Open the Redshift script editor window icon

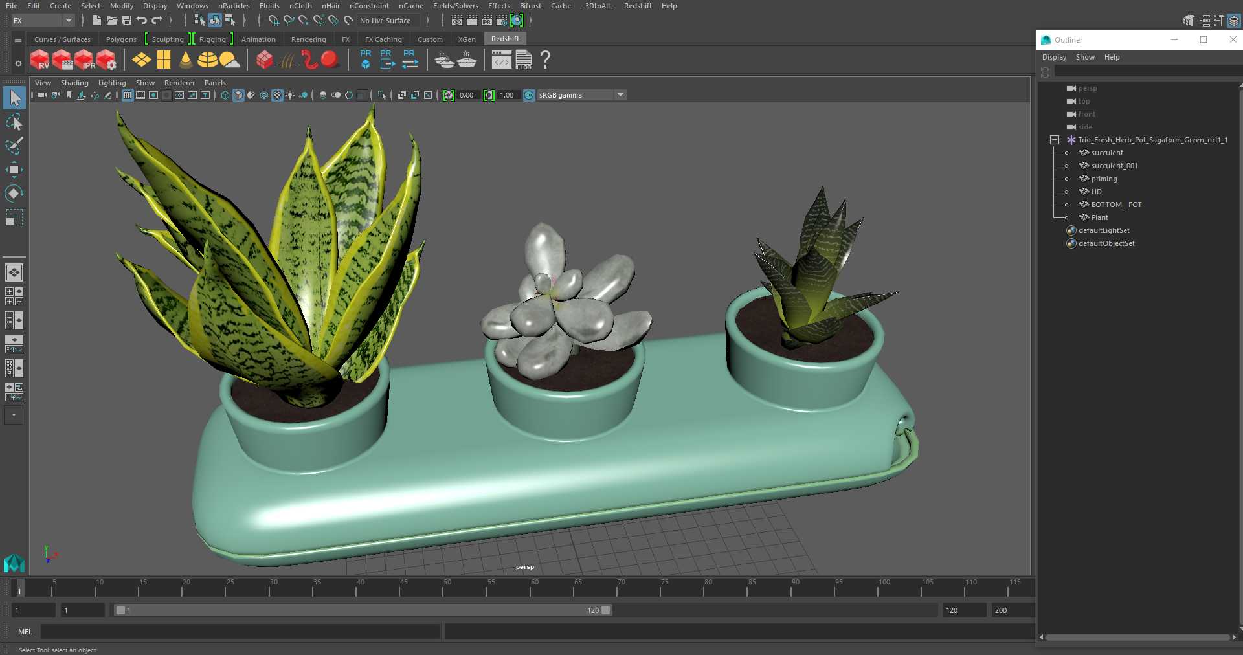[501, 60]
